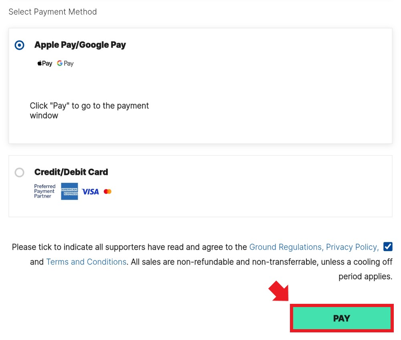Viewport: 401px width, 340px height.
Task: Click the Apple Pay logo
Action: (x=45, y=63)
